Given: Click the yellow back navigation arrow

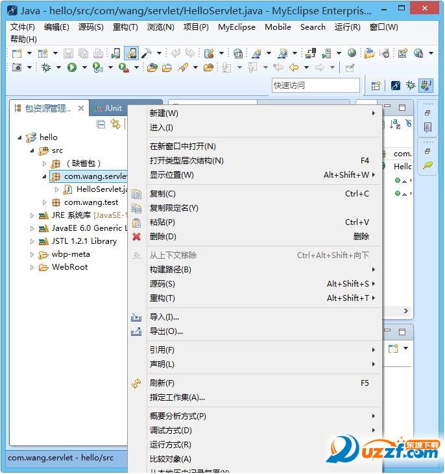Looking at the screenshot, I should pos(294,67).
